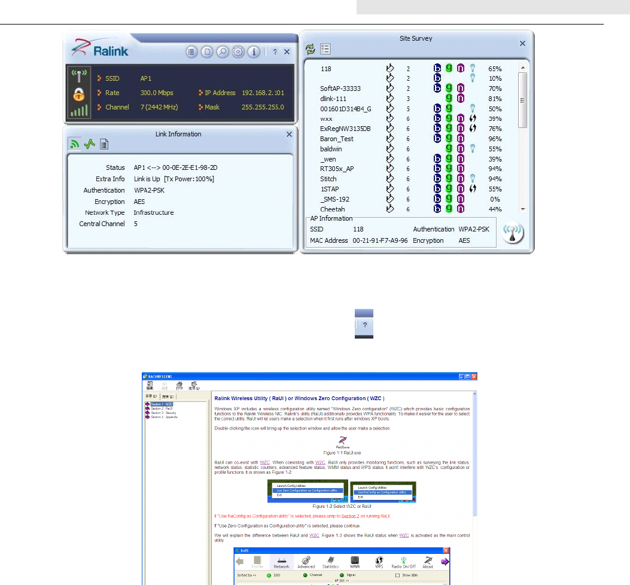The height and width of the screenshot is (585, 630).
Task: Switch to the Network tab in the RaUI toolbar
Action: click(281, 562)
